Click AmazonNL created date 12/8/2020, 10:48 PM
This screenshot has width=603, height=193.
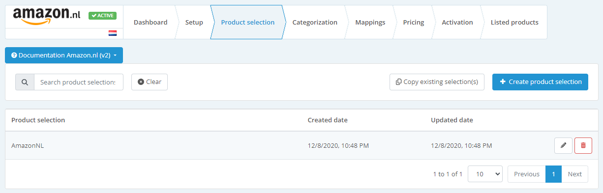click(338, 145)
